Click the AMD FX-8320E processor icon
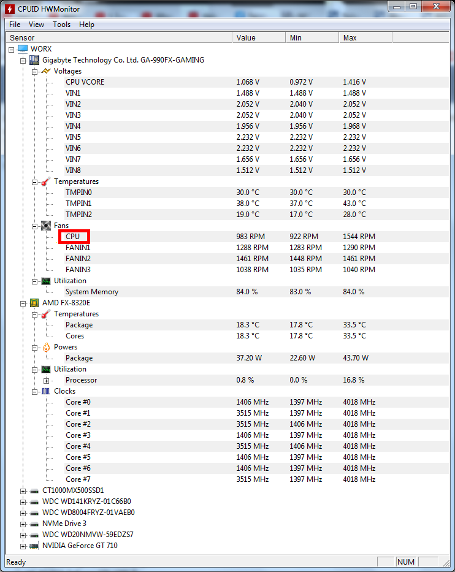This screenshot has width=455, height=572. point(34,303)
